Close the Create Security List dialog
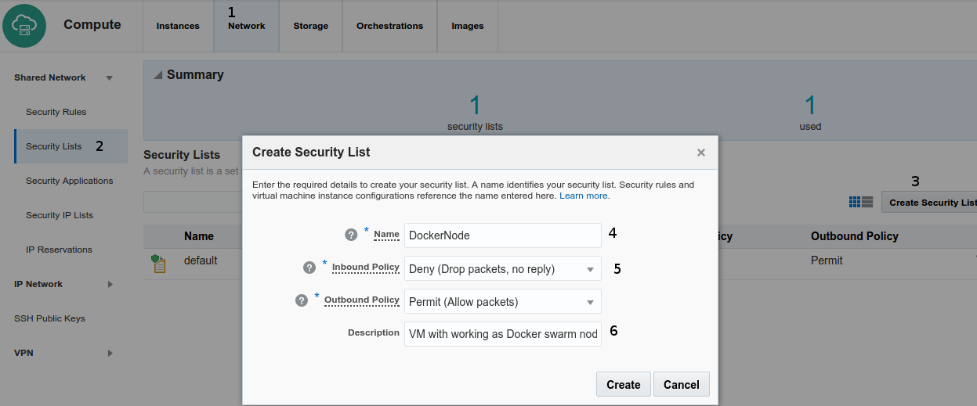Viewport: 977px width, 406px height. click(701, 153)
